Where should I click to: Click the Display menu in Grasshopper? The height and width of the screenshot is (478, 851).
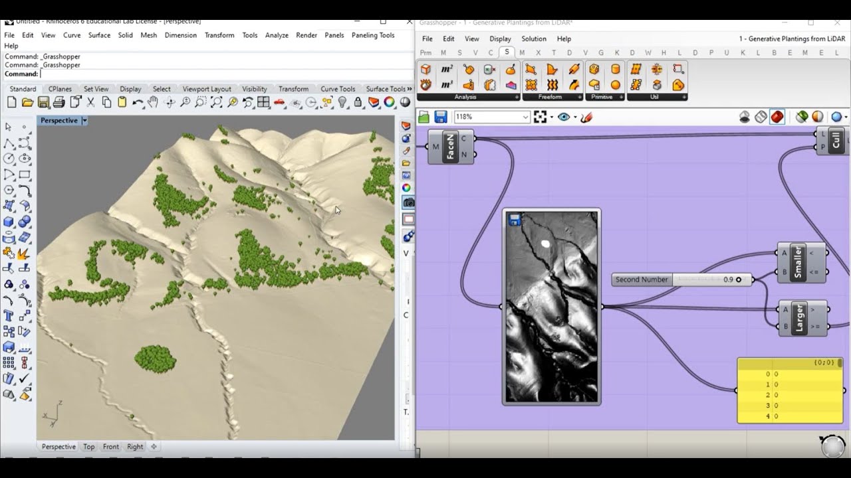500,39
